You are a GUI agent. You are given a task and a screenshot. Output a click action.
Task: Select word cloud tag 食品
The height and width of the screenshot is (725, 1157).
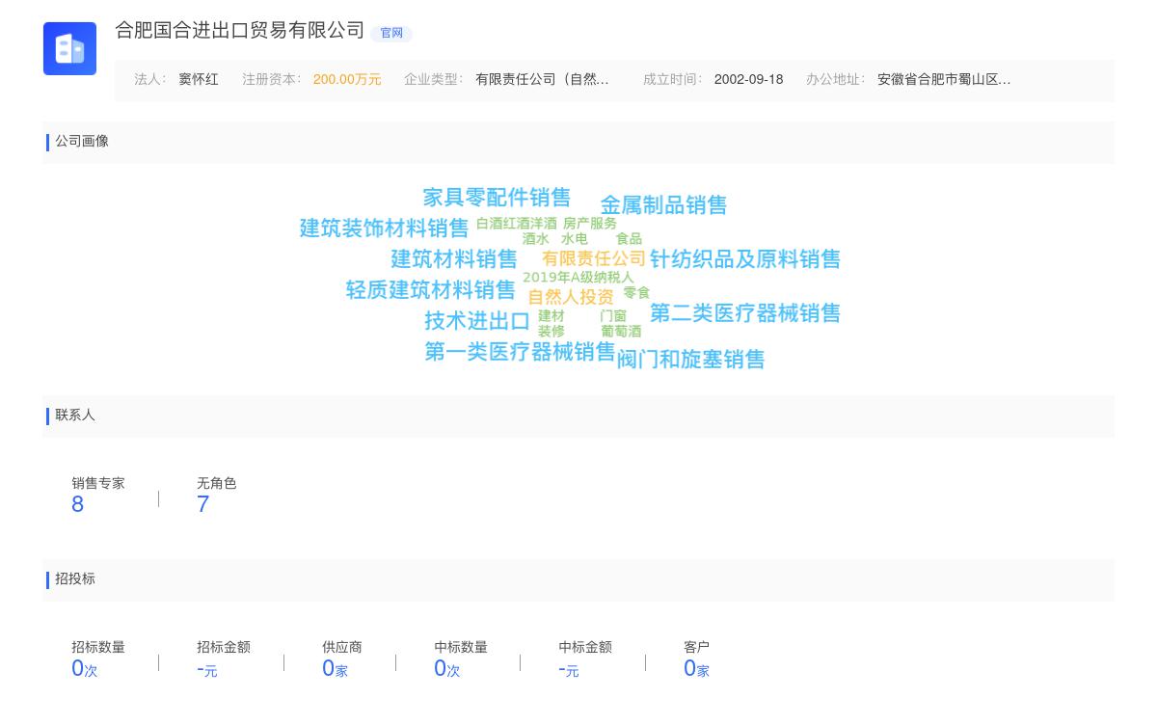click(629, 239)
